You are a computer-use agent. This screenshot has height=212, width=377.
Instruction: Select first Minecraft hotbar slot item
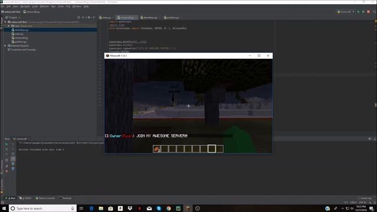click(157, 149)
